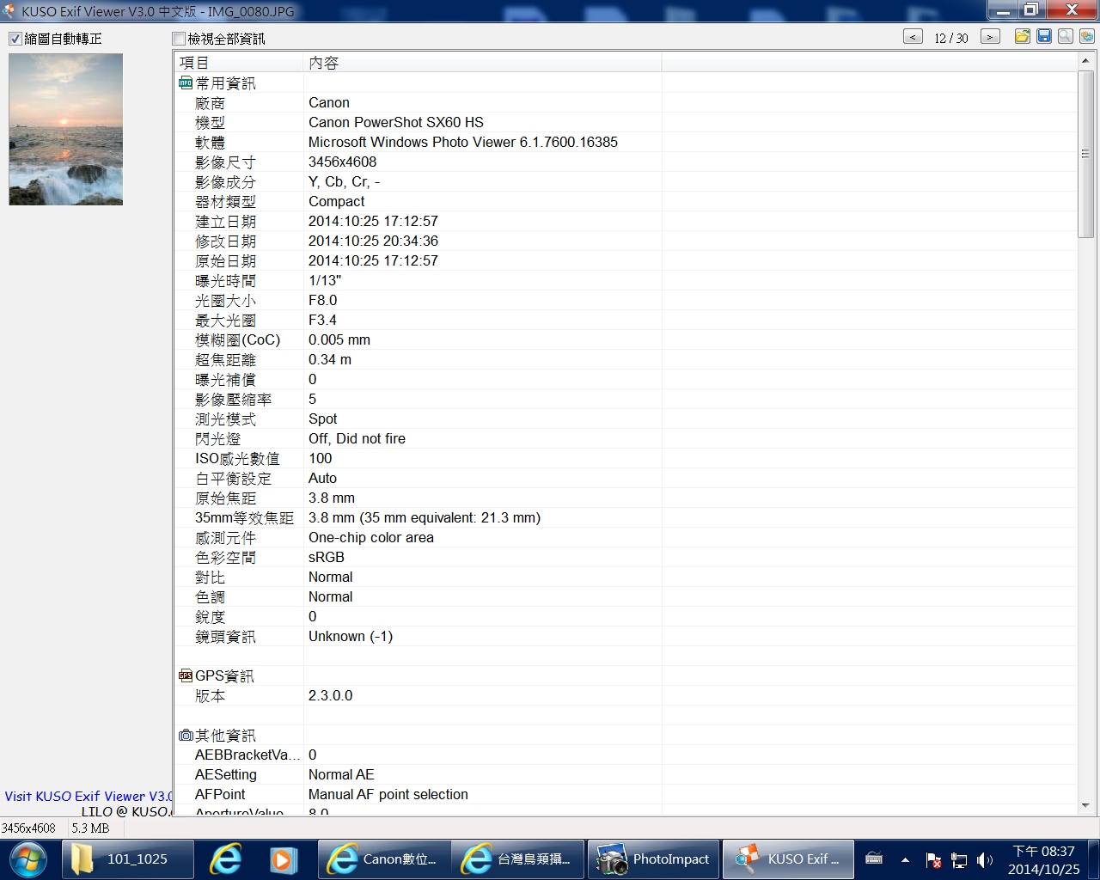Open the network tray icon
The height and width of the screenshot is (880, 1100).
(x=959, y=859)
